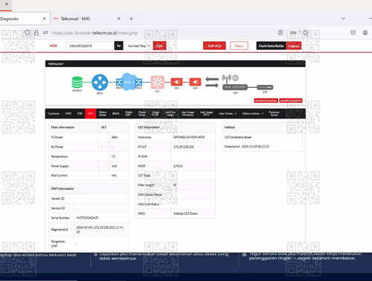Bookmark this page with the star icon
Screen dimensions: 372x281
(x=305, y=33)
